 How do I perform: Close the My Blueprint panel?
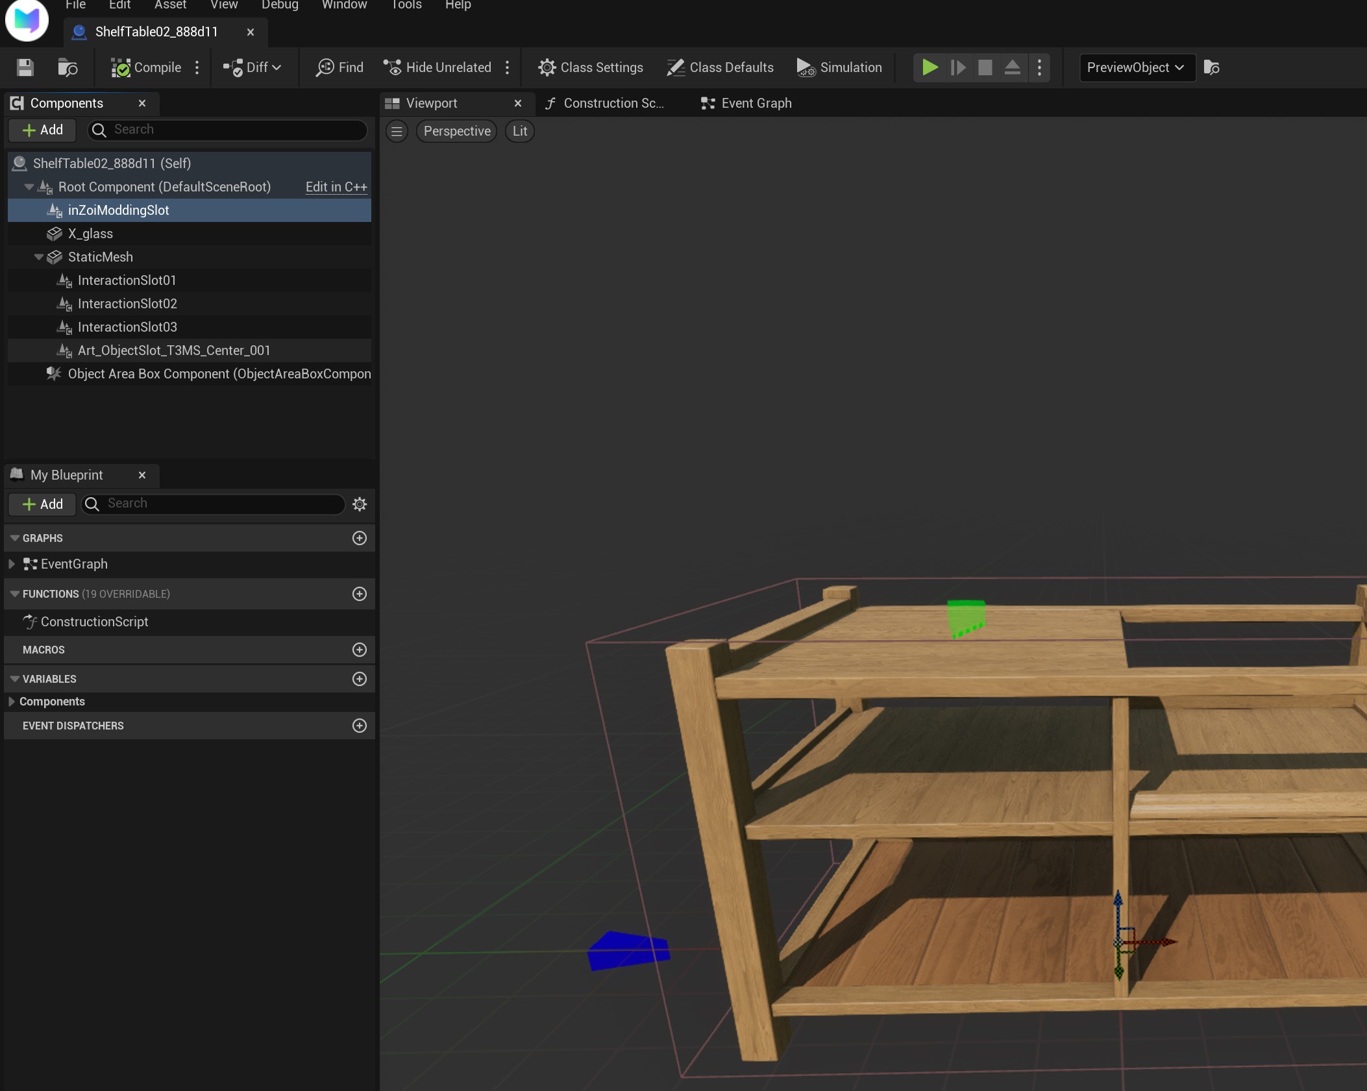(x=142, y=475)
